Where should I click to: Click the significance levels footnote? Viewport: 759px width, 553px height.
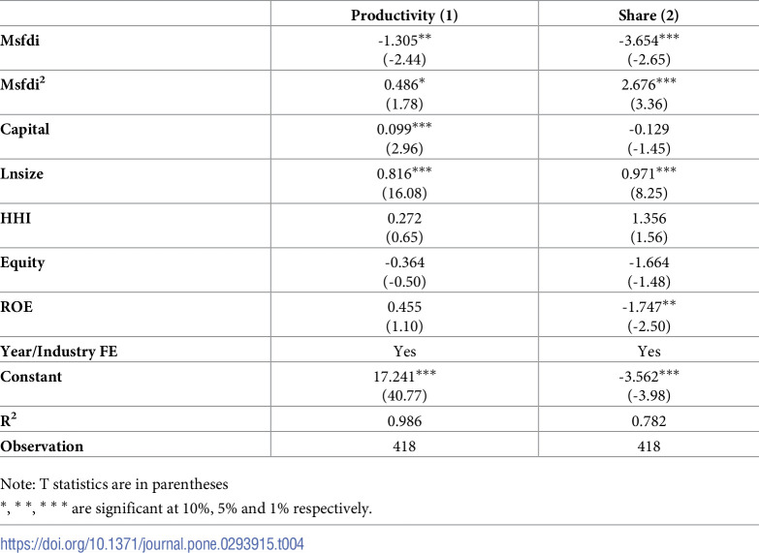[186, 508]
